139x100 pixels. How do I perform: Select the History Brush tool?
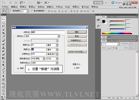click(4, 51)
